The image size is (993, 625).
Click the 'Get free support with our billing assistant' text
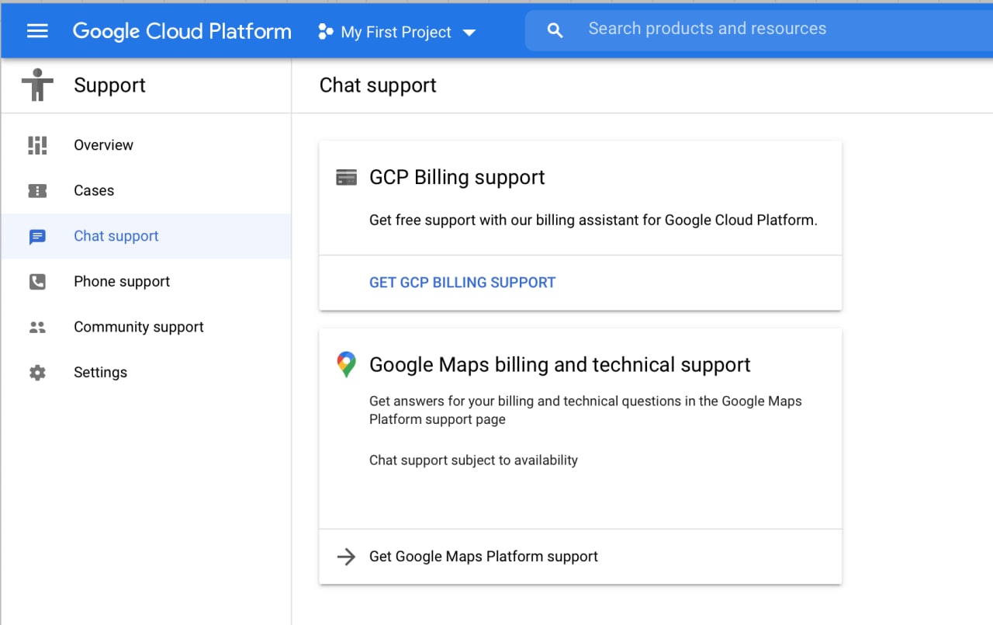[593, 220]
